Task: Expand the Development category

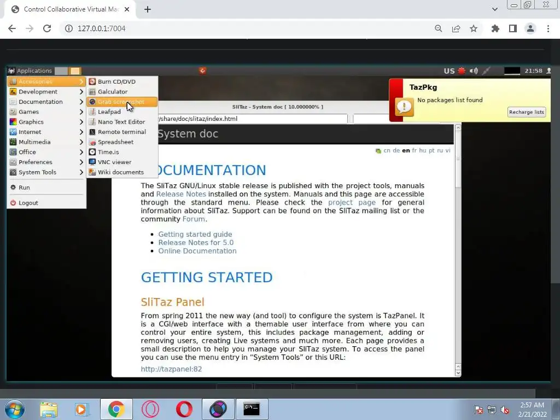Action: click(x=46, y=92)
